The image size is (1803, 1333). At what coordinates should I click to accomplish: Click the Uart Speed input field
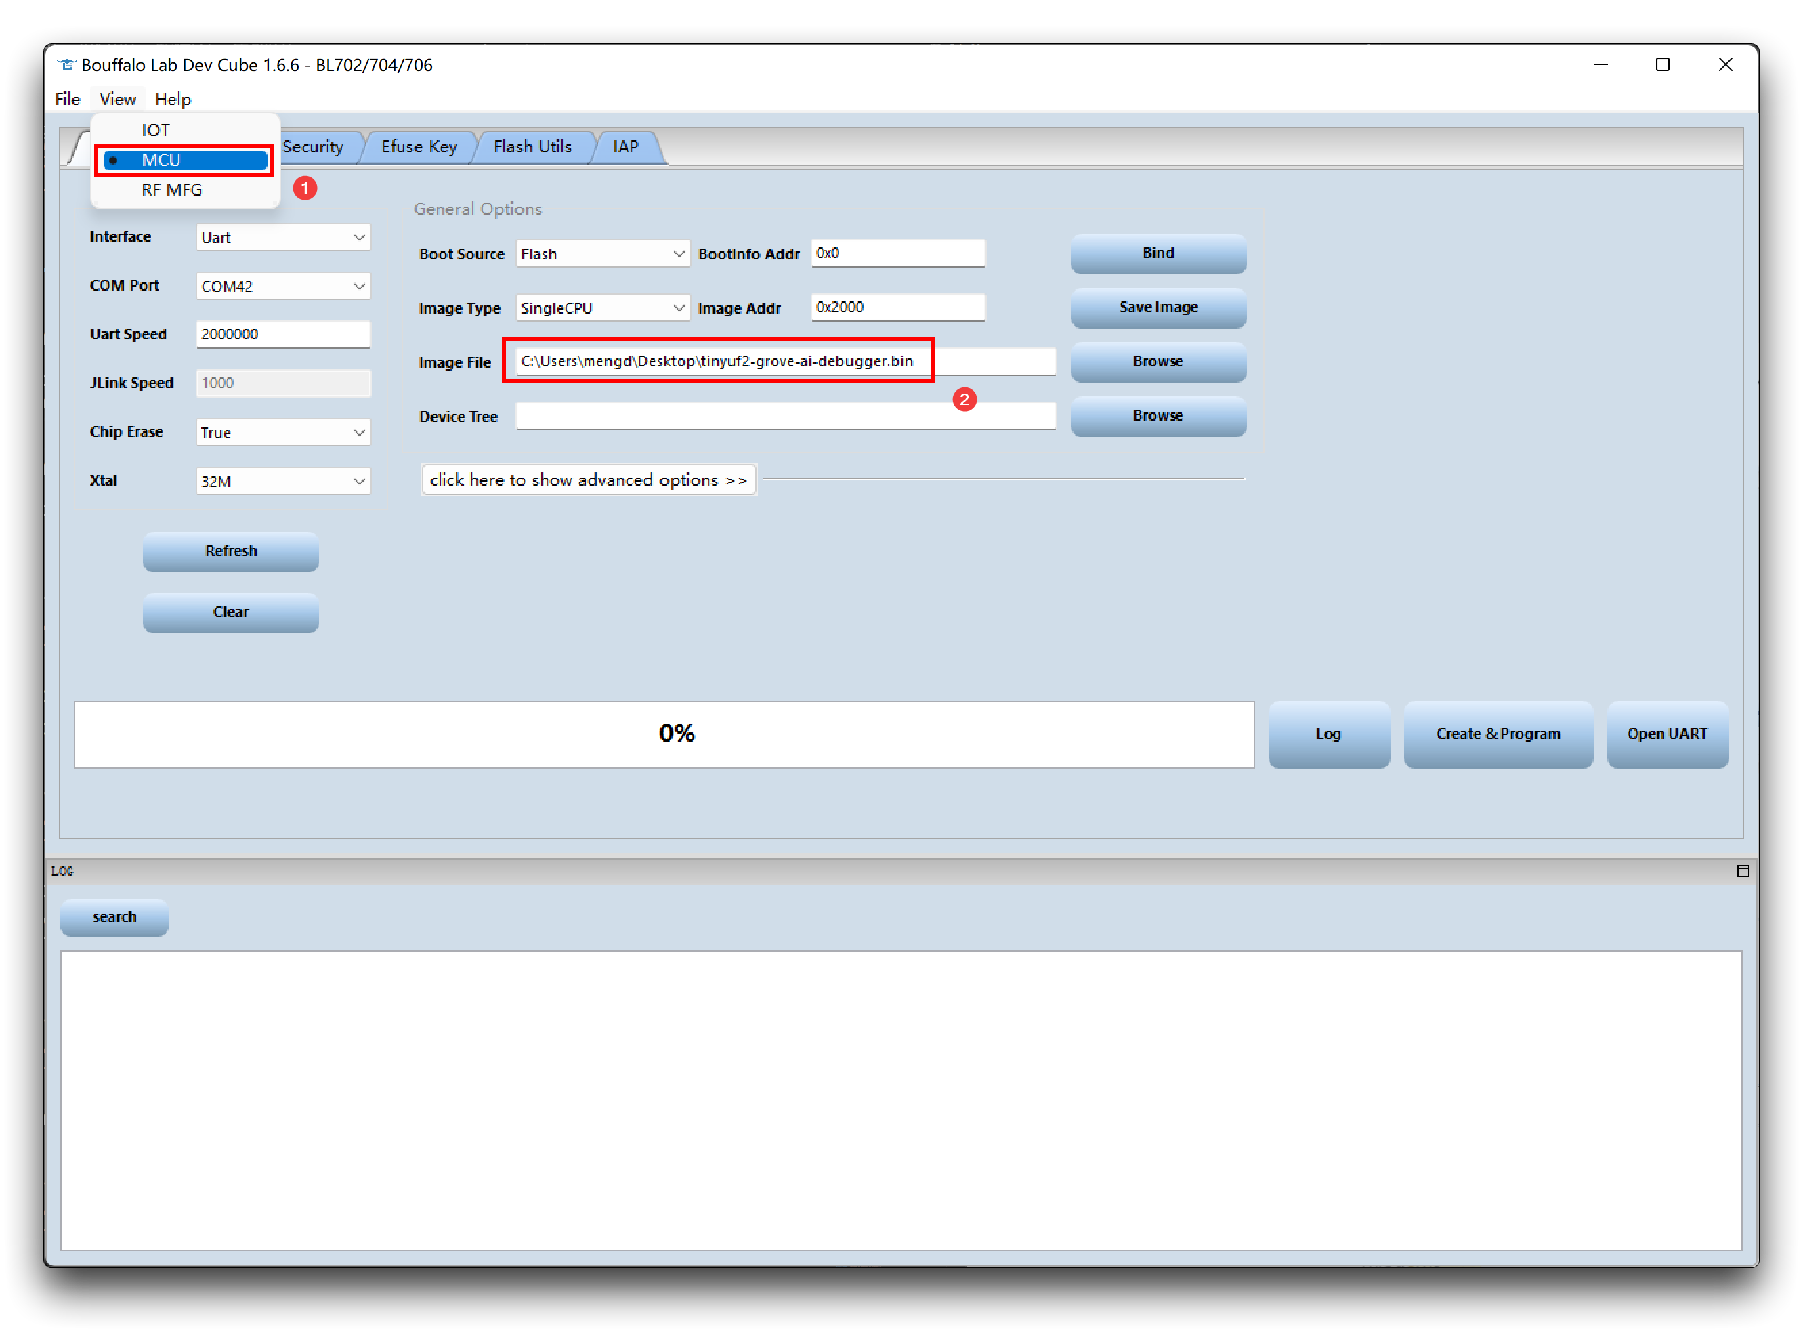coord(283,334)
